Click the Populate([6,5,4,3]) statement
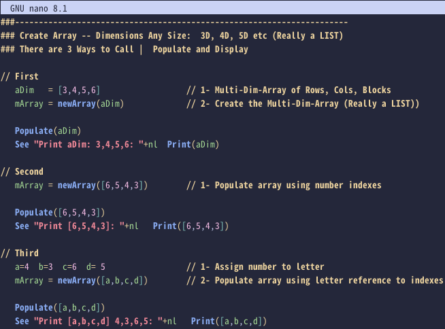 click(x=60, y=212)
